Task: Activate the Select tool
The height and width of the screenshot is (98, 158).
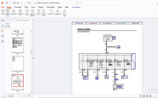Action: click(8, 13)
